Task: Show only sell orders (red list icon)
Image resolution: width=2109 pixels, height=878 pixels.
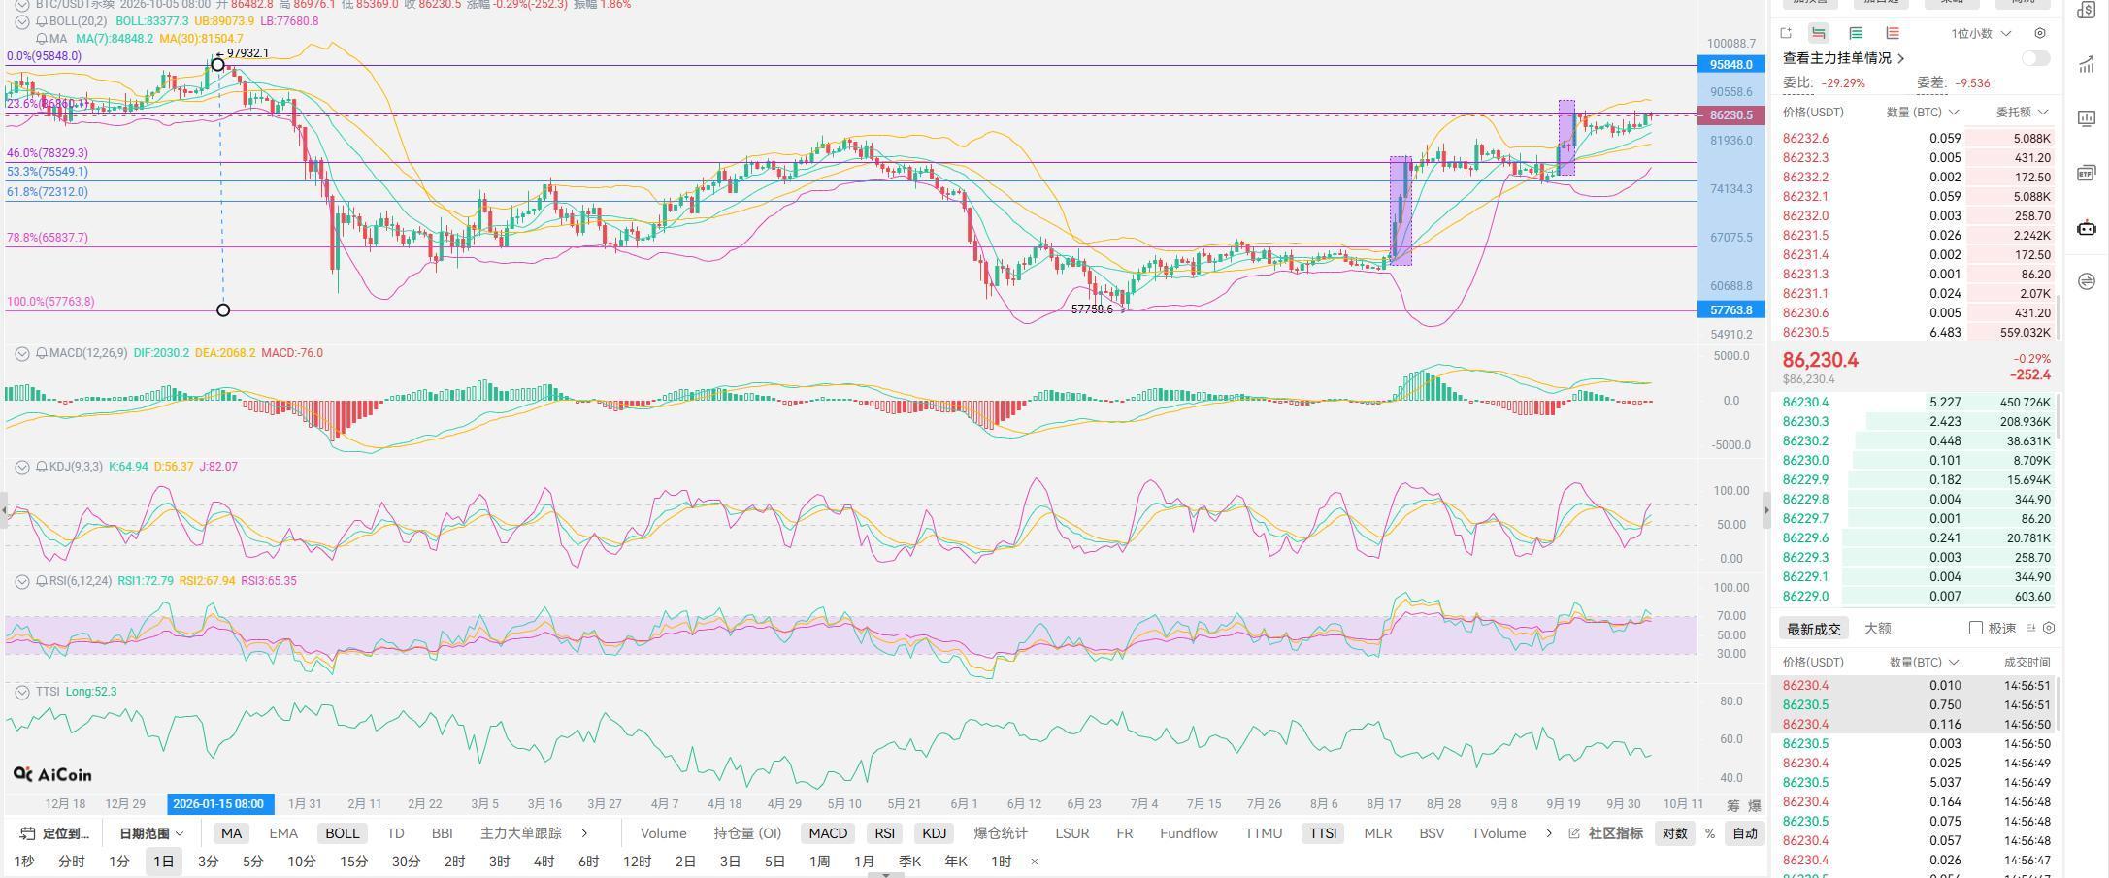Action: pos(1892,33)
